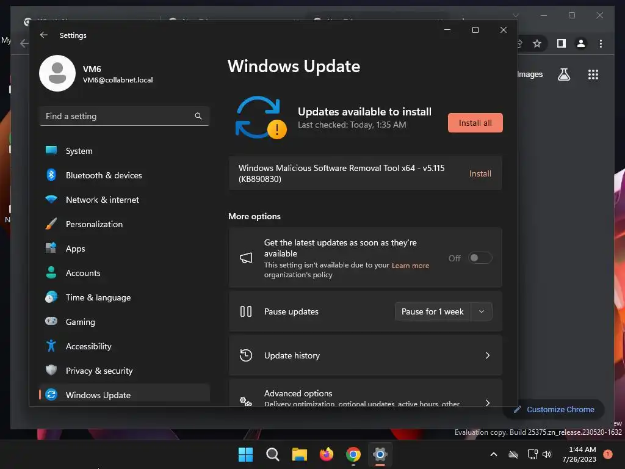
Task: Click the Pause updates icon
Action: click(x=246, y=311)
